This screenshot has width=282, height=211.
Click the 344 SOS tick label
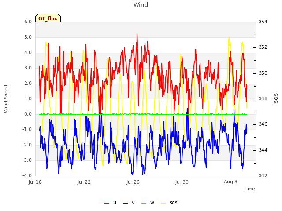pyautogui.click(x=263, y=150)
